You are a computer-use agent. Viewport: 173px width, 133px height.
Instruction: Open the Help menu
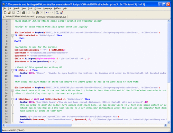pyautogui.click(x=65, y=8)
